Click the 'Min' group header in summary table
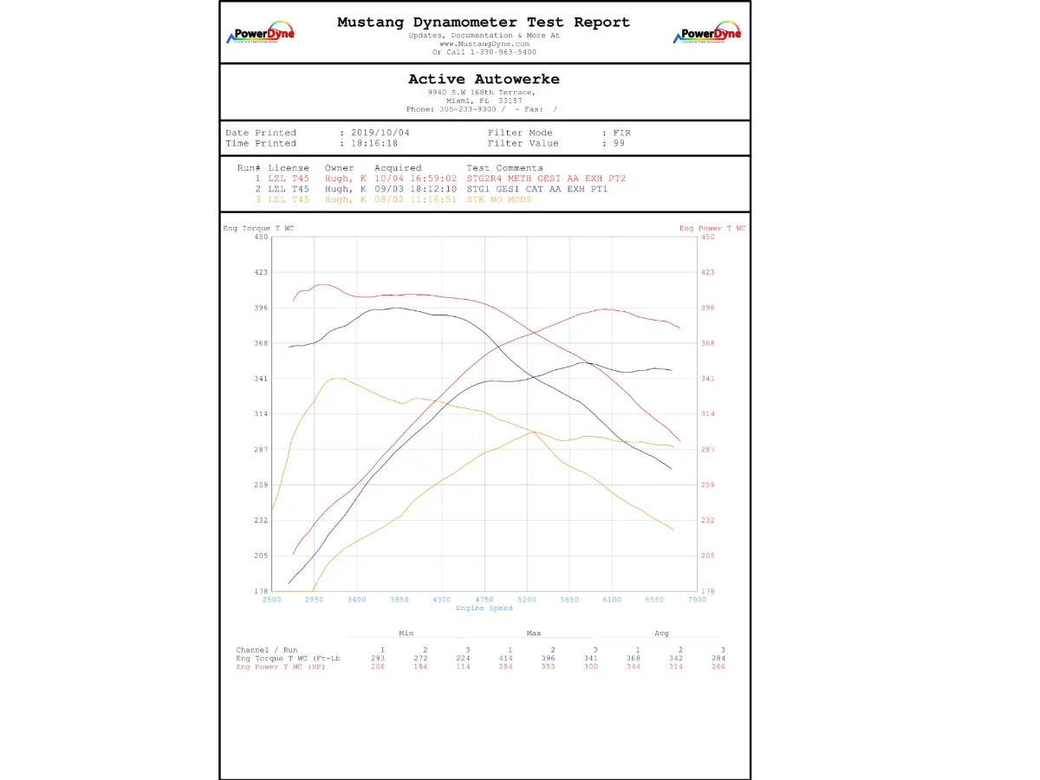Viewport: 1040px width, 780px height. 406,634
